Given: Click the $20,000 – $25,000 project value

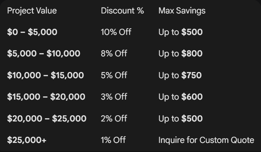Looking at the screenshot, I should [x=47, y=119].
